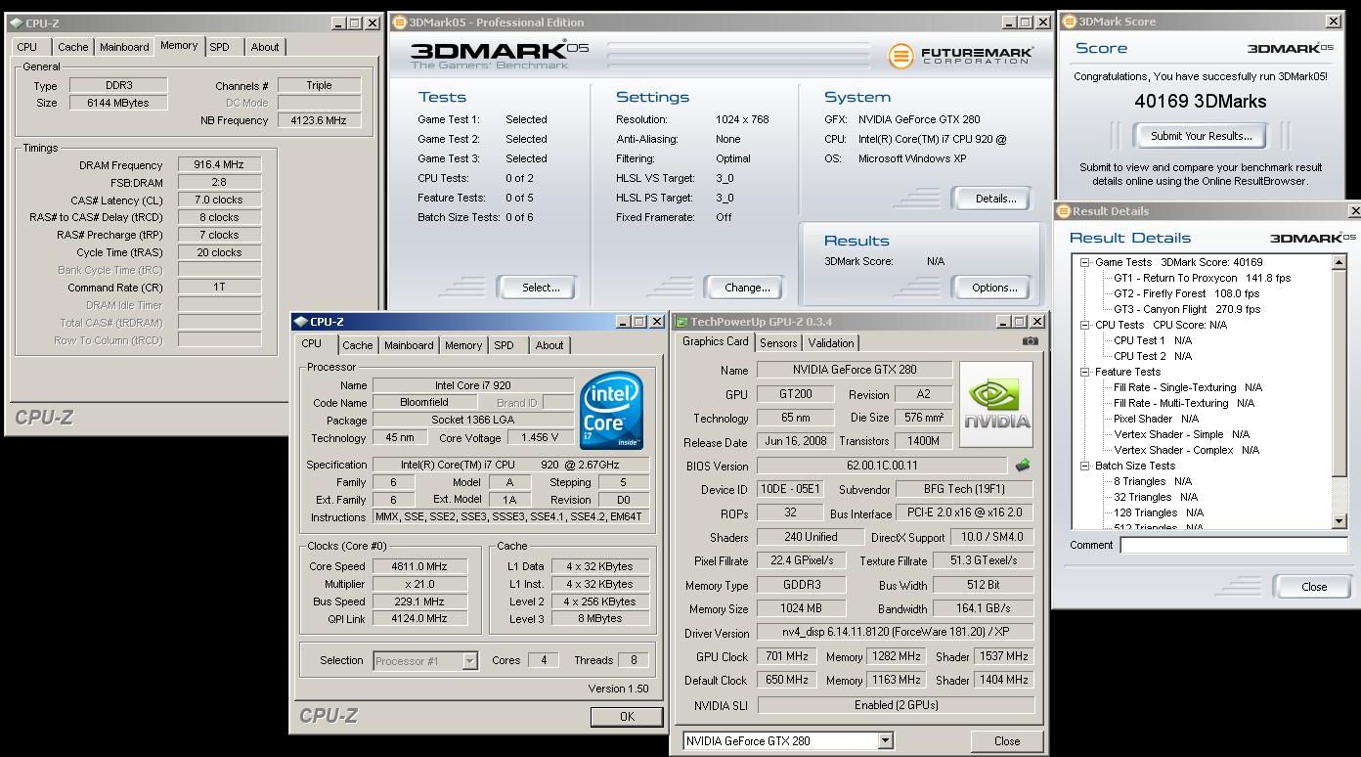This screenshot has height=757, width=1361.
Task: Click OK button in CPU-Z
Action: [627, 717]
